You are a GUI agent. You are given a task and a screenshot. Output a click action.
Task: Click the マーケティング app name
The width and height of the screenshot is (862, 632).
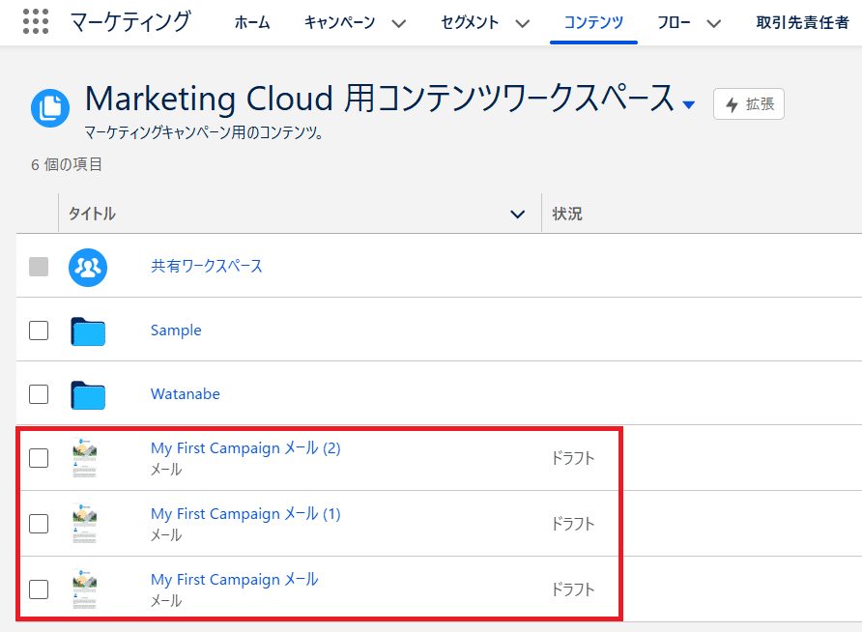coord(130,22)
